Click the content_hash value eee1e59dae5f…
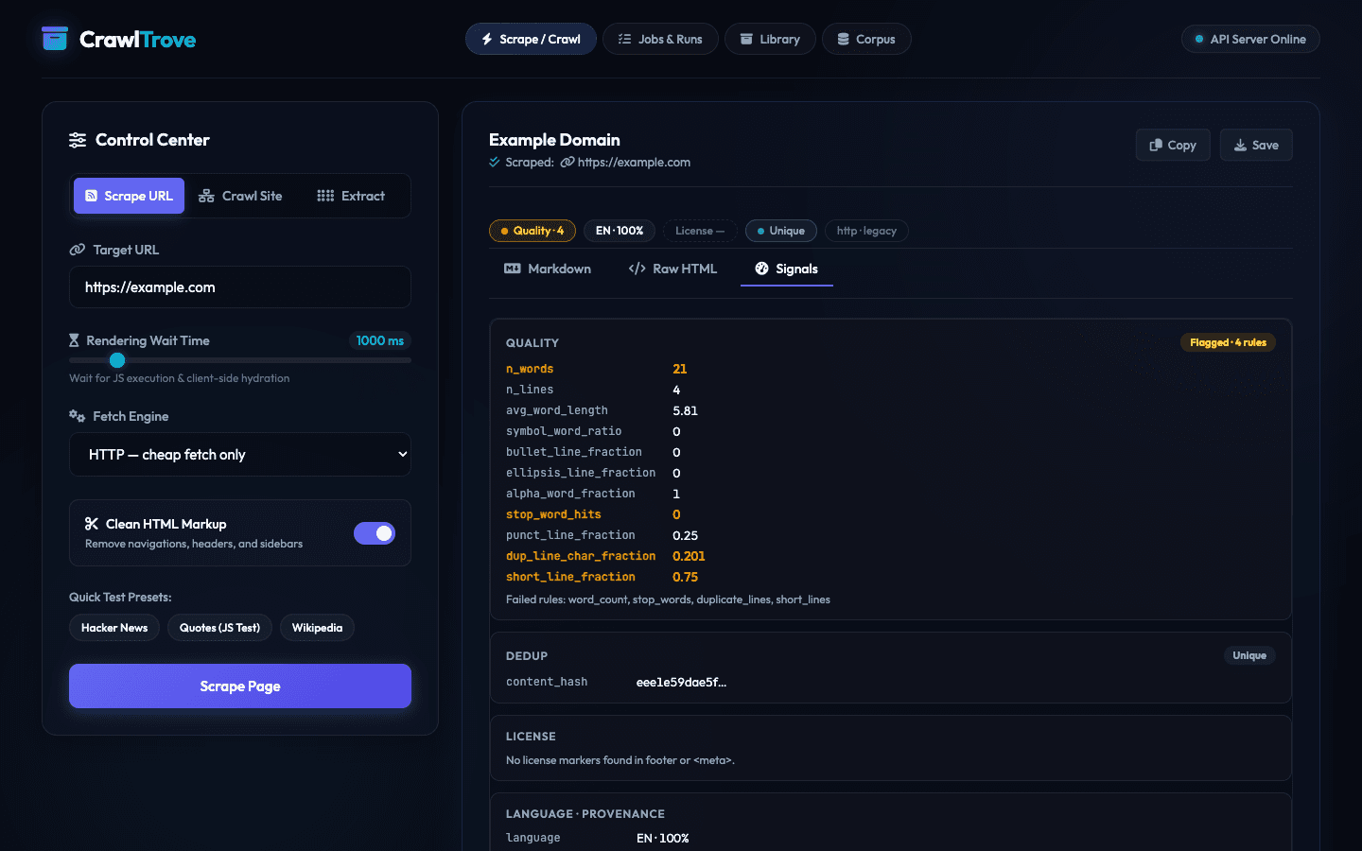The image size is (1362, 851). (681, 682)
